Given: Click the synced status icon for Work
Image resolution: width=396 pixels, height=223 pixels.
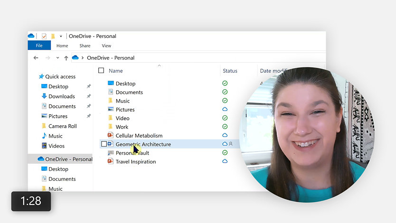Looking at the screenshot, I should click(x=225, y=126).
